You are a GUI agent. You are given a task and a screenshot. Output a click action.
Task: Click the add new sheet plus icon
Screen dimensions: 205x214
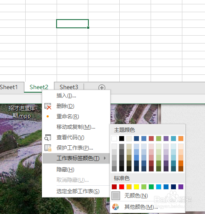pos(102,87)
